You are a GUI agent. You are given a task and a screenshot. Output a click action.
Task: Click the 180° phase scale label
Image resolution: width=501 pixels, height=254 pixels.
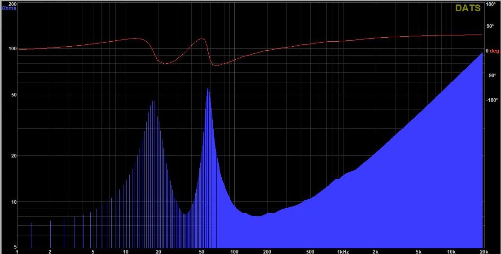coord(491,4)
